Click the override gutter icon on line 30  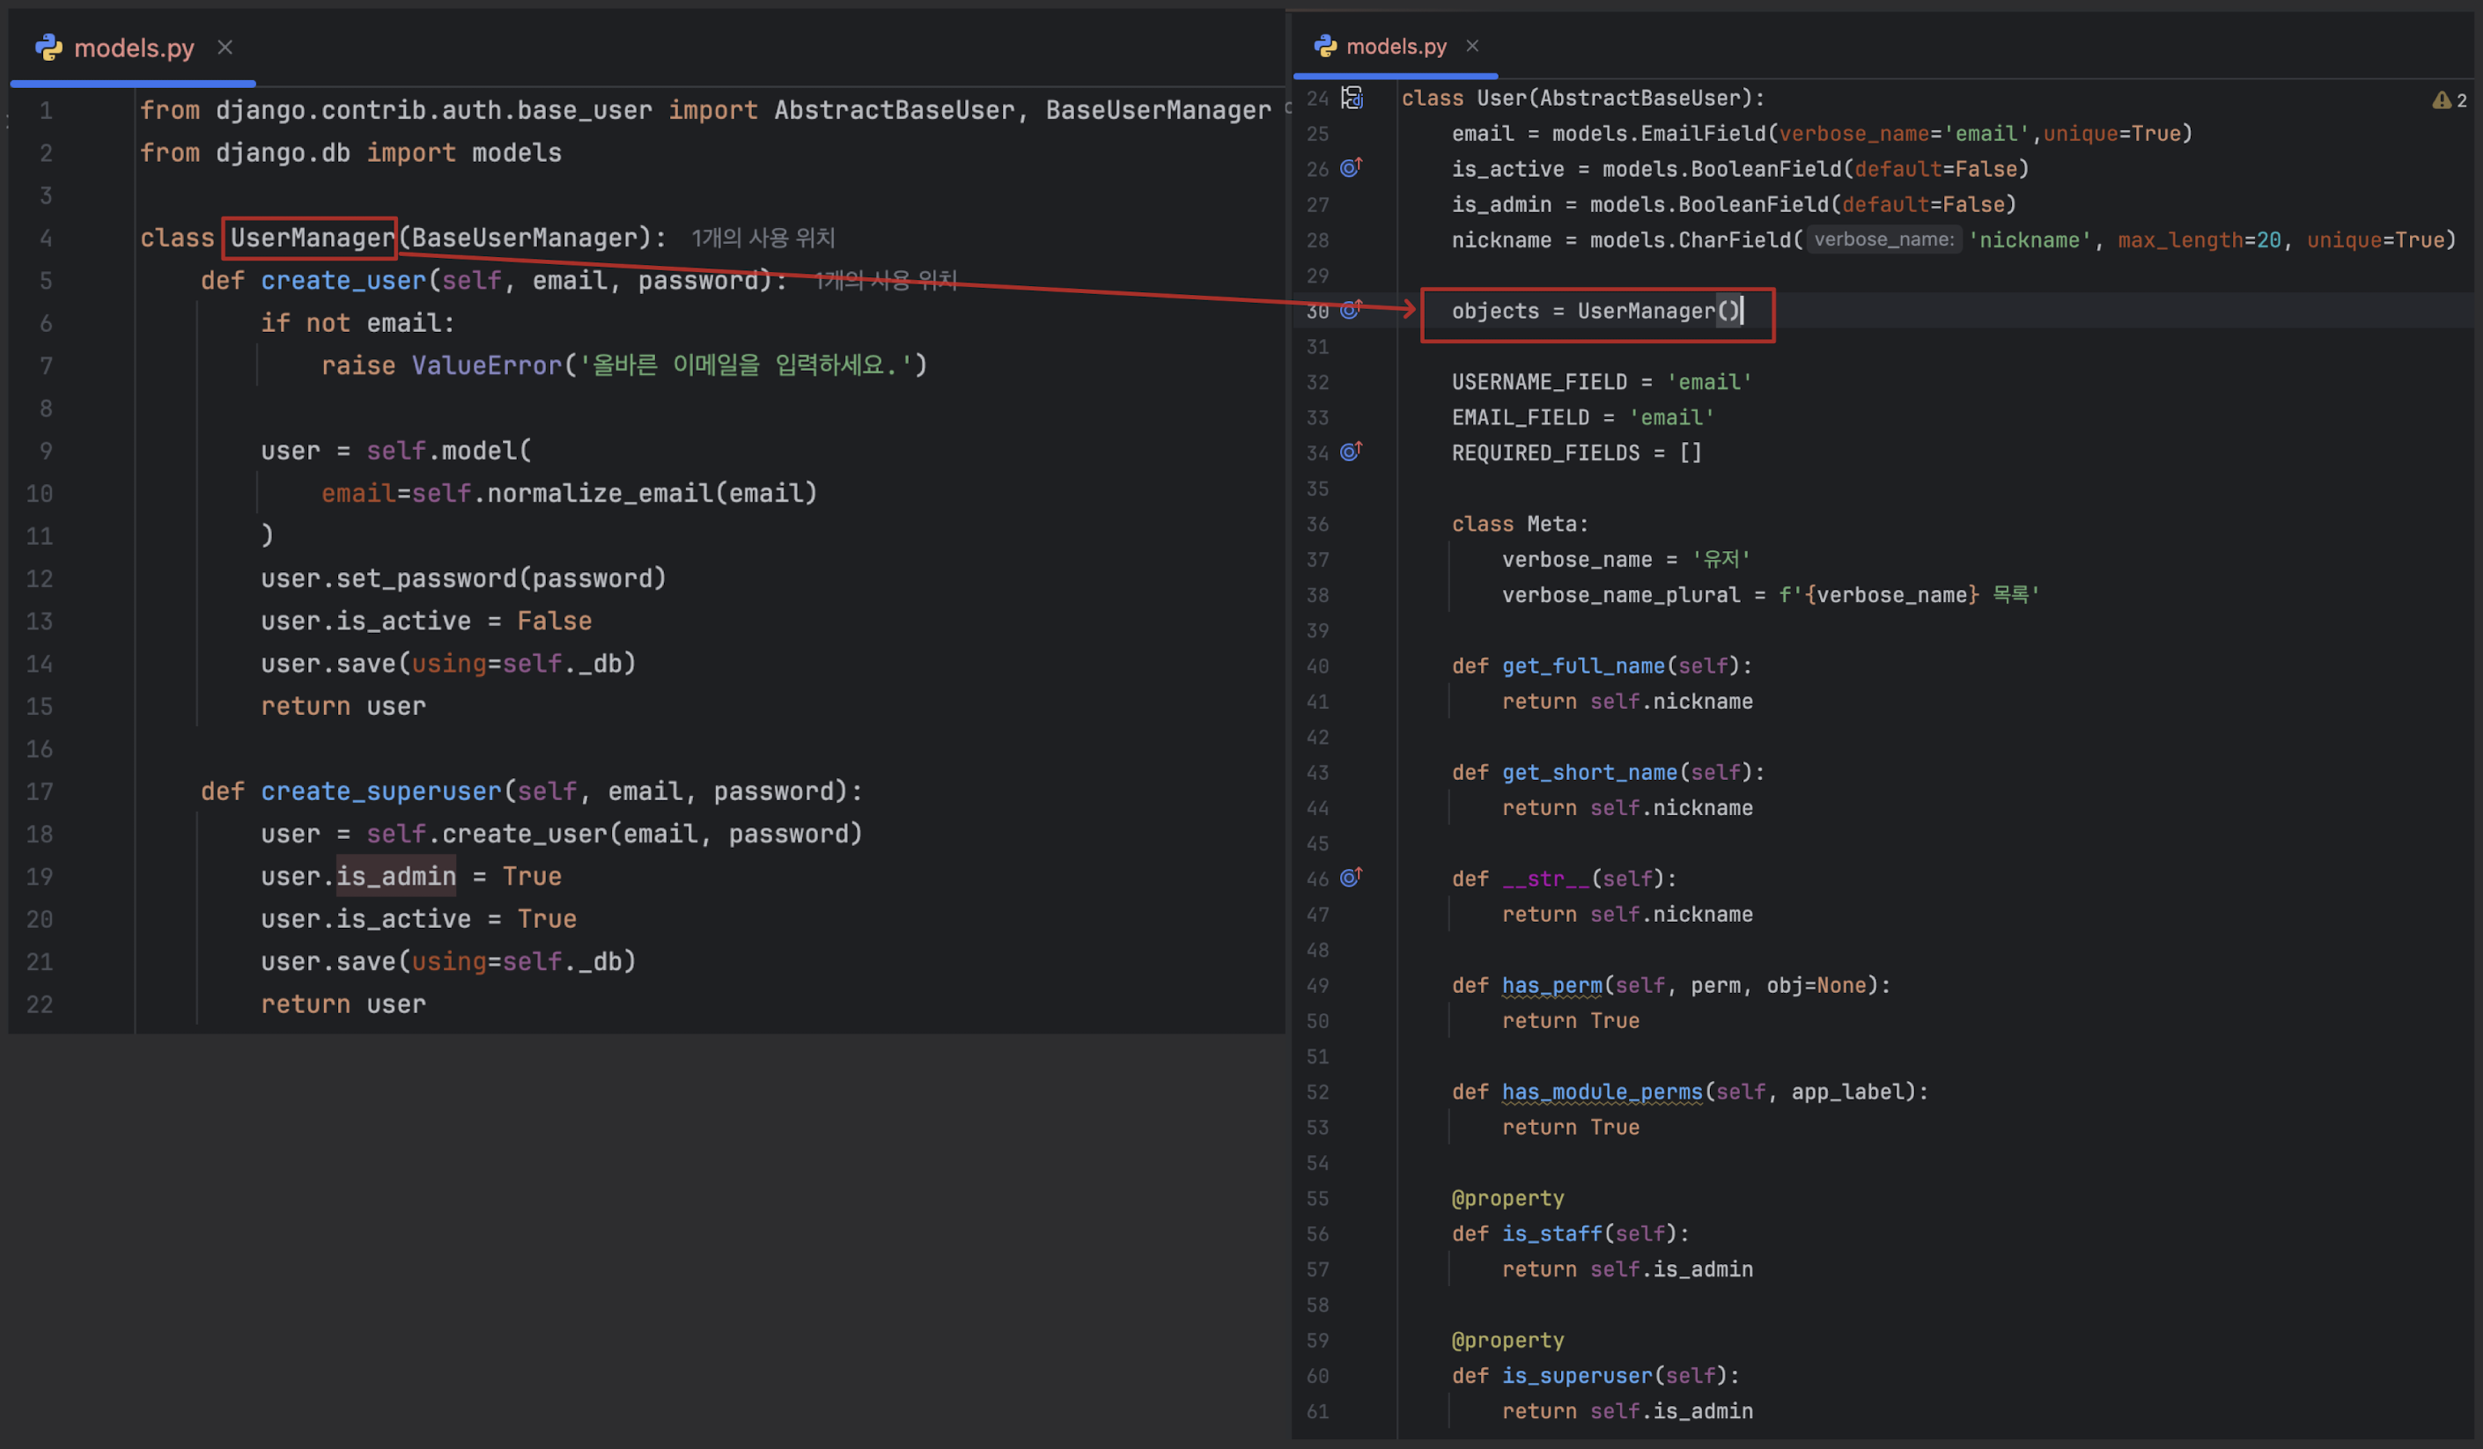pyautogui.click(x=1351, y=309)
